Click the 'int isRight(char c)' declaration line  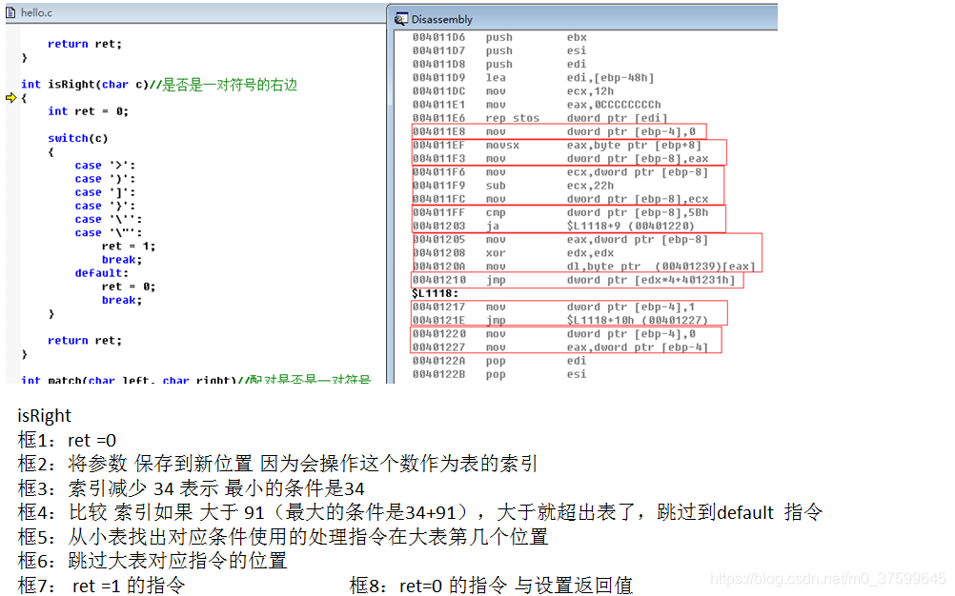click(x=159, y=85)
